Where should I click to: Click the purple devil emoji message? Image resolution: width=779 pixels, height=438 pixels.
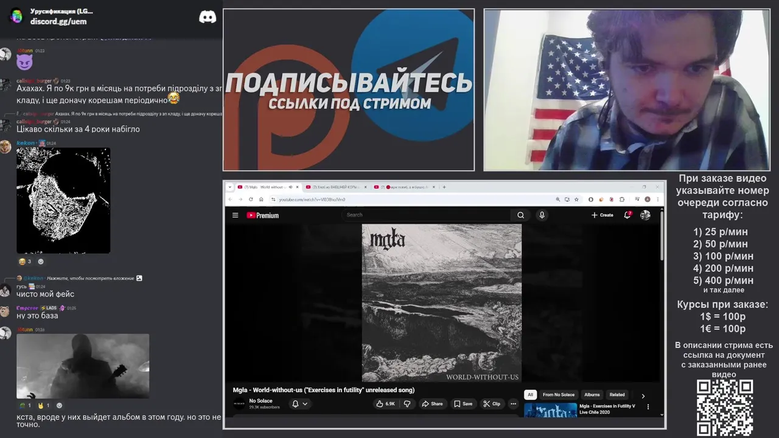pyautogui.click(x=24, y=61)
